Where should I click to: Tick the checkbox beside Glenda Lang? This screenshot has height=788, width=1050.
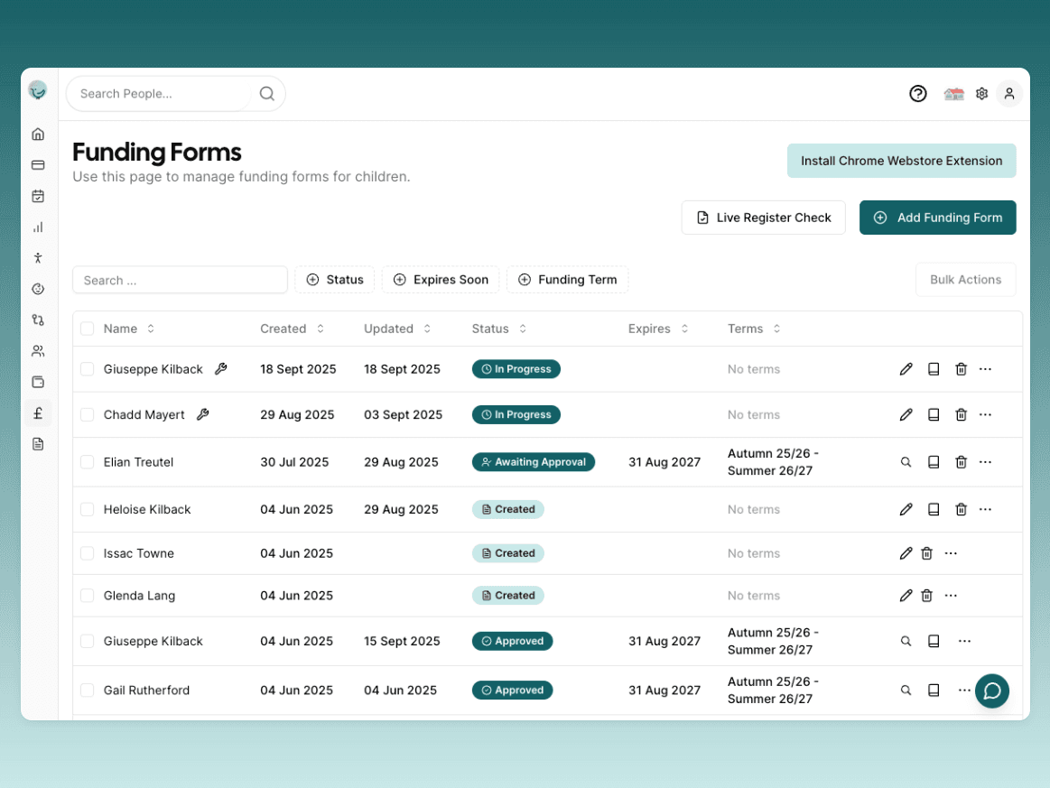tap(88, 596)
